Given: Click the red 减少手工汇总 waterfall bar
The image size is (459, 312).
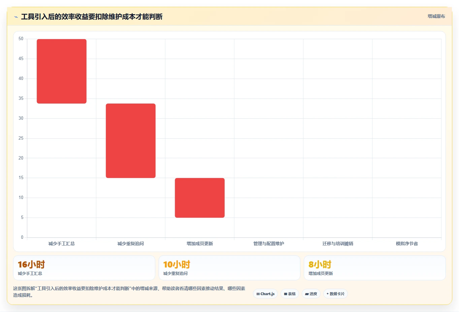Looking at the screenshot, I should [62, 71].
